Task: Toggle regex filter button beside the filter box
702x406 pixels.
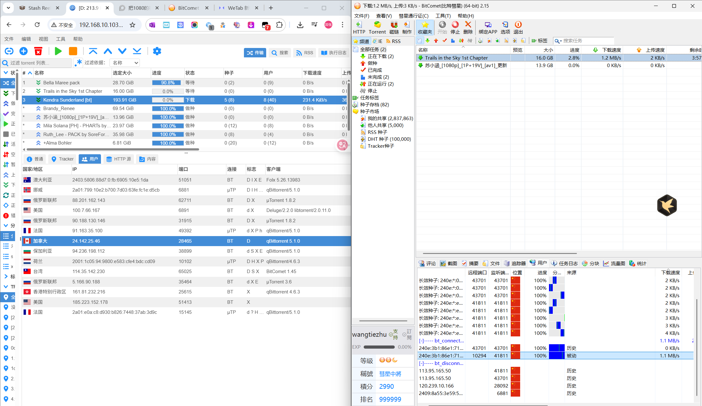Action: click(x=78, y=63)
